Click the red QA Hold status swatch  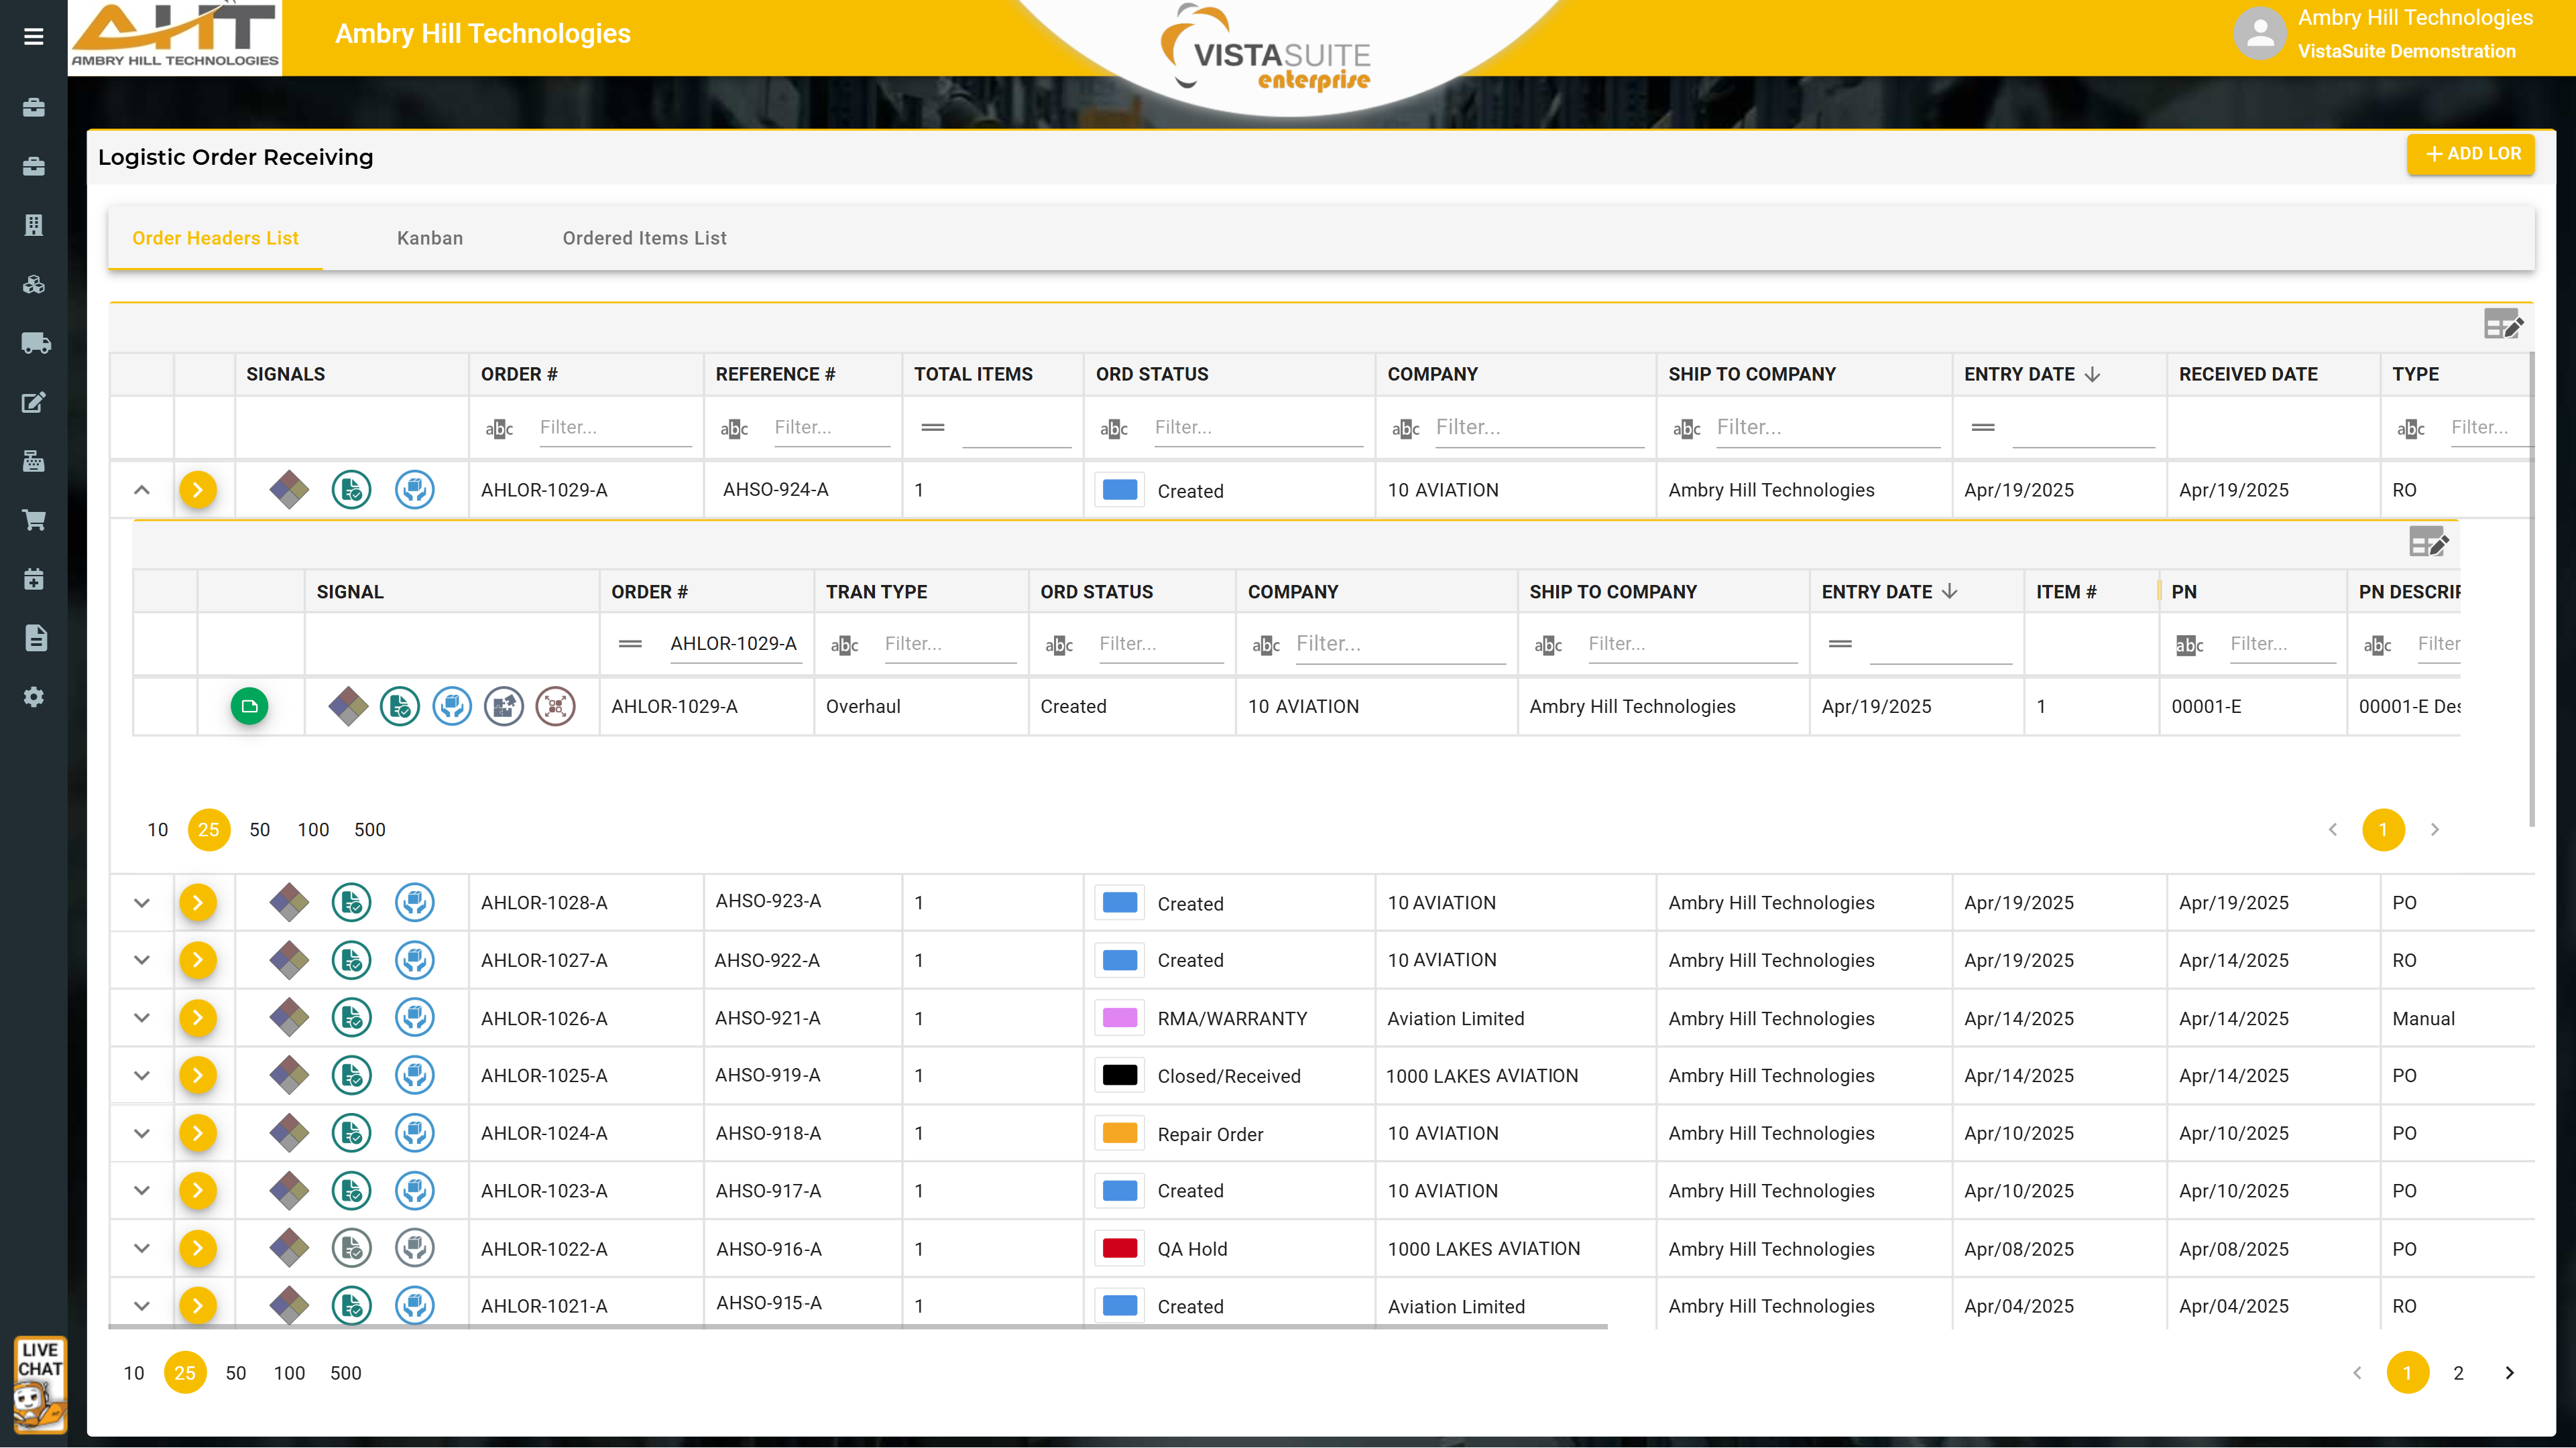(1119, 1248)
